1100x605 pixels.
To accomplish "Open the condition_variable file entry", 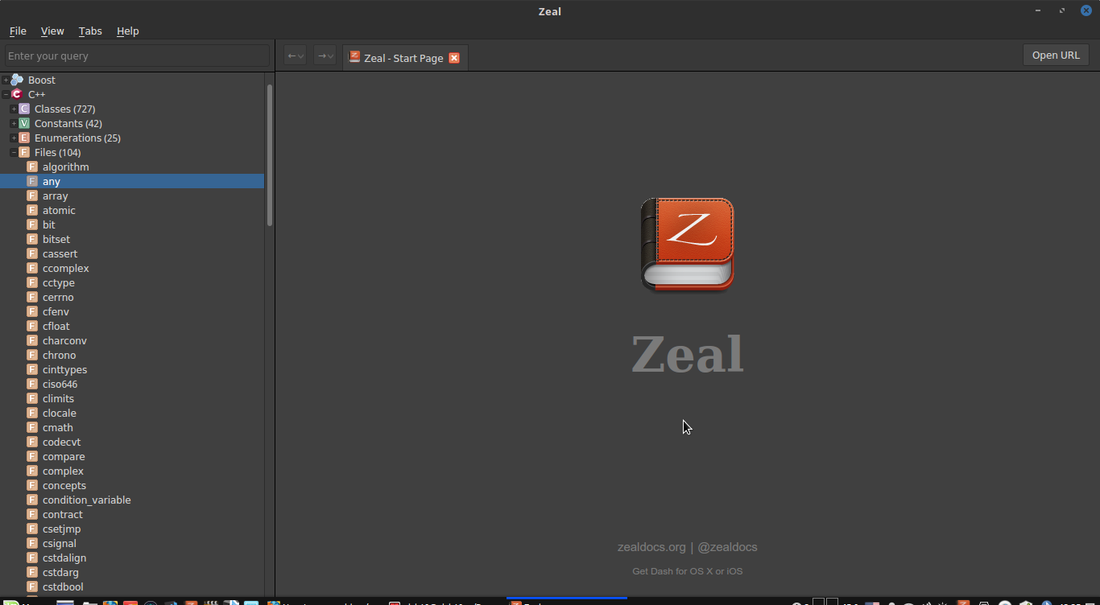I will [87, 500].
